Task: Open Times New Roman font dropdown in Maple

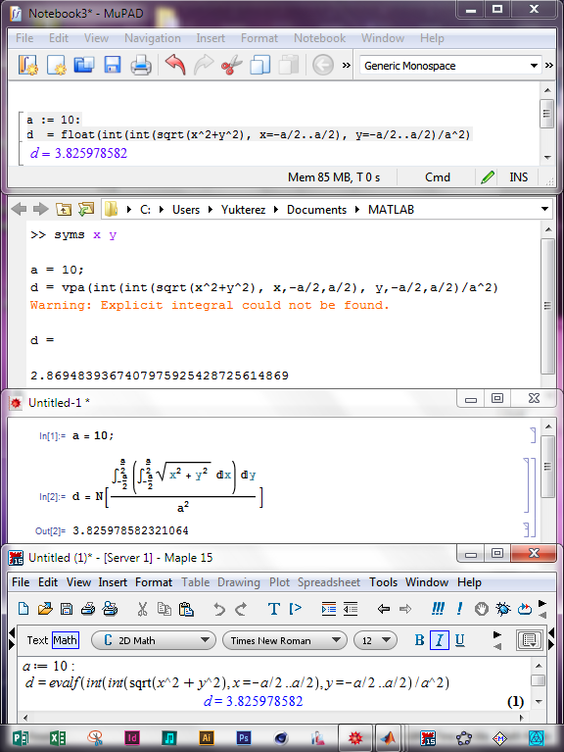Action: (284, 640)
